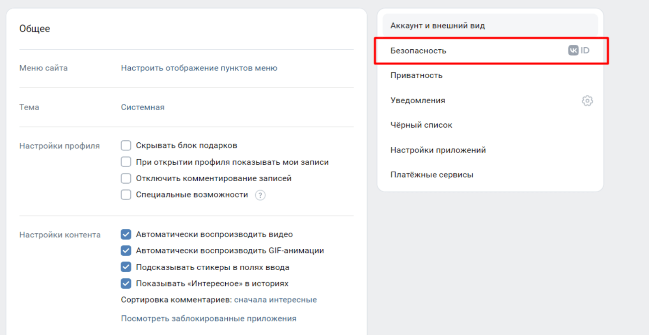Disable Автоматически воспроизводить GIF-анимации
Image resolution: width=649 pixels, height=335 pixels.
point(126,251)
